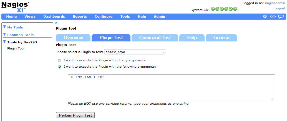The width and height of the screenshot is (287, 121).
Task: Select Plugin Tool in the sidebar
Action: click(16, 48)
